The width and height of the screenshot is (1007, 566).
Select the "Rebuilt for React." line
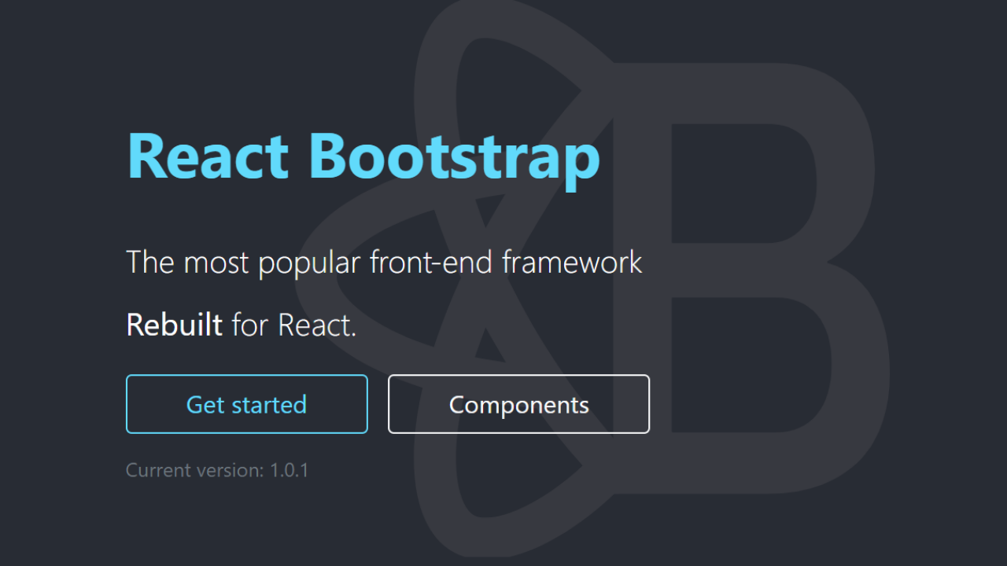[x=242, y=325]
